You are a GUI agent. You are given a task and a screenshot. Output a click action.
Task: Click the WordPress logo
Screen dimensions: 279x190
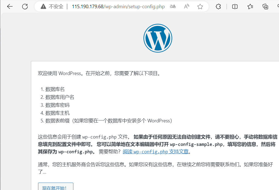(158, 38)
